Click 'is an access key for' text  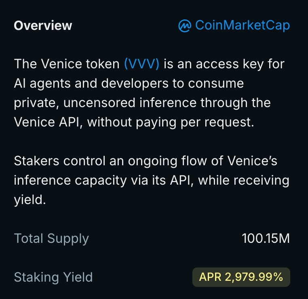224,64
